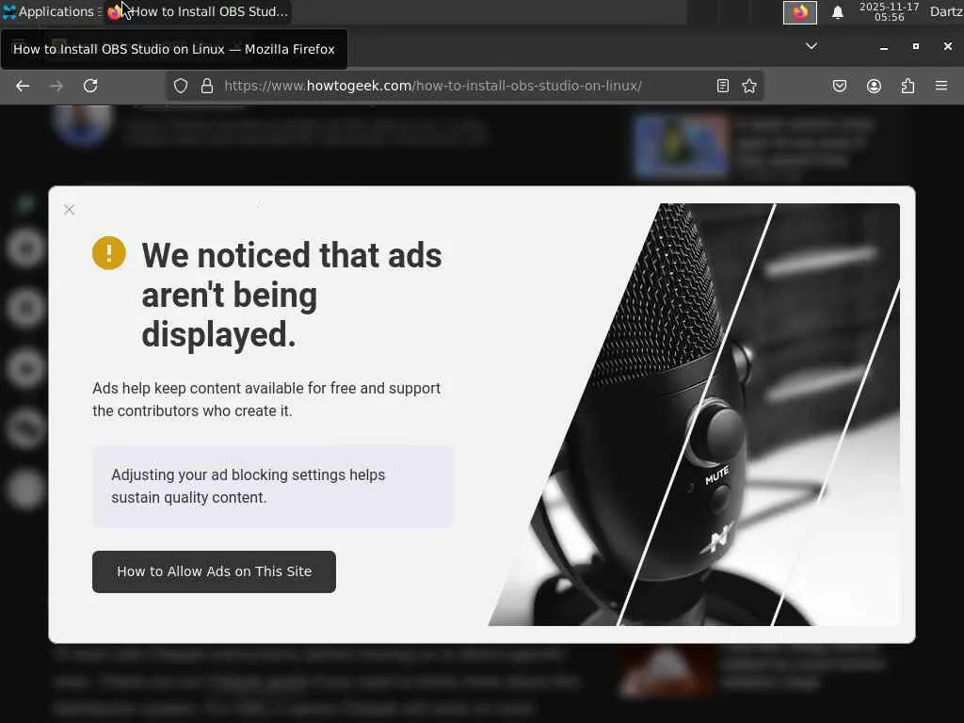Reload the page with the refresh icon
The image size is (964, 723).
click(x=90, y=86)
